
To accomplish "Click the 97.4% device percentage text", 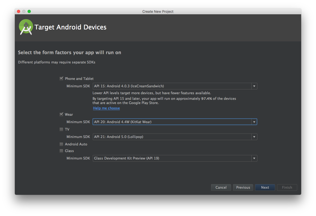I will coord(207,99).
